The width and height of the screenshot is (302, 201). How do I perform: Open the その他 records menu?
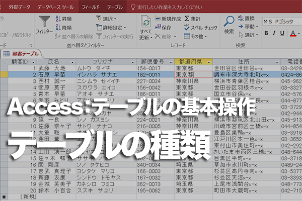[x=195, y=36]
